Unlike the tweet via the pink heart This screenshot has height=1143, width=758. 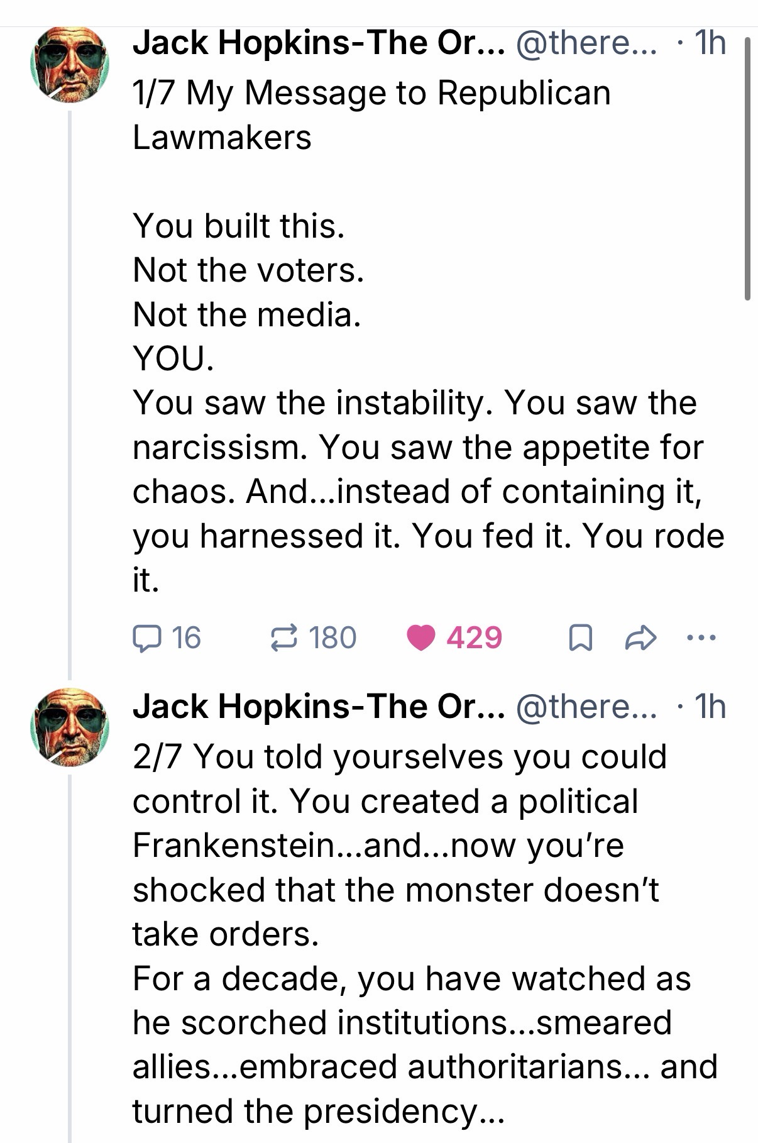[421, 638]
